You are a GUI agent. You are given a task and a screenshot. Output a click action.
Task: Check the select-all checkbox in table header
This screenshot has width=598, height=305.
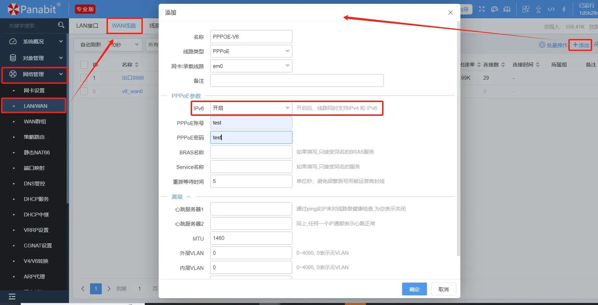coord(84,65)
